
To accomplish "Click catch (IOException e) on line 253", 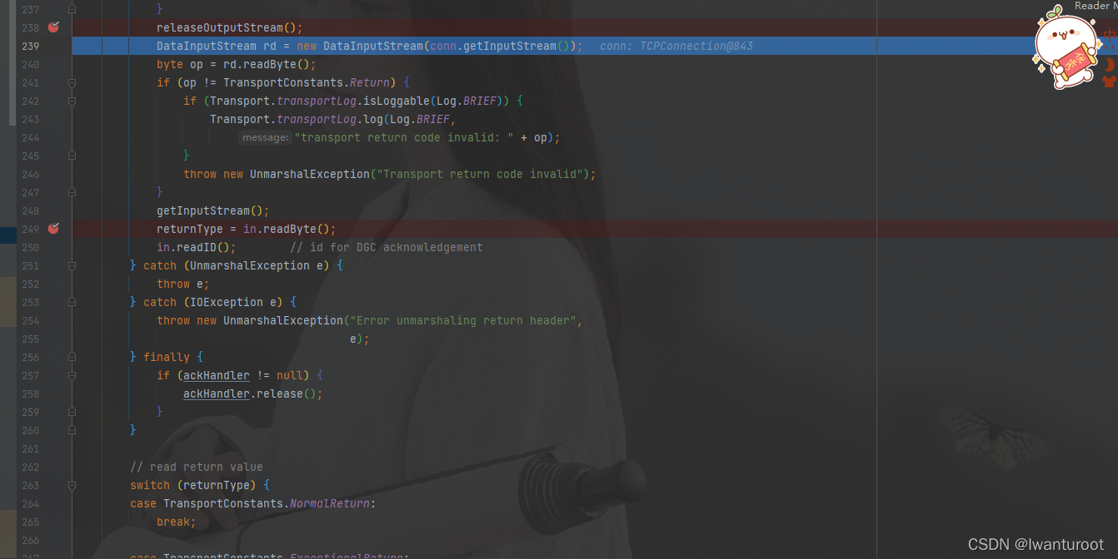I will pyautogui.click(x=215, y=302).
